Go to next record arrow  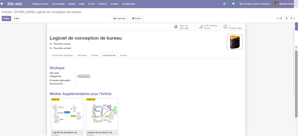[x=291, y=18]
